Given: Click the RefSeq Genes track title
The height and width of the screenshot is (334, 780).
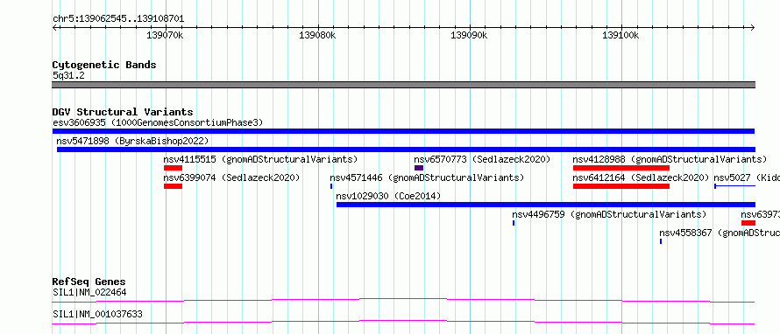Looking at the screenshot, I should coord(89,282).
